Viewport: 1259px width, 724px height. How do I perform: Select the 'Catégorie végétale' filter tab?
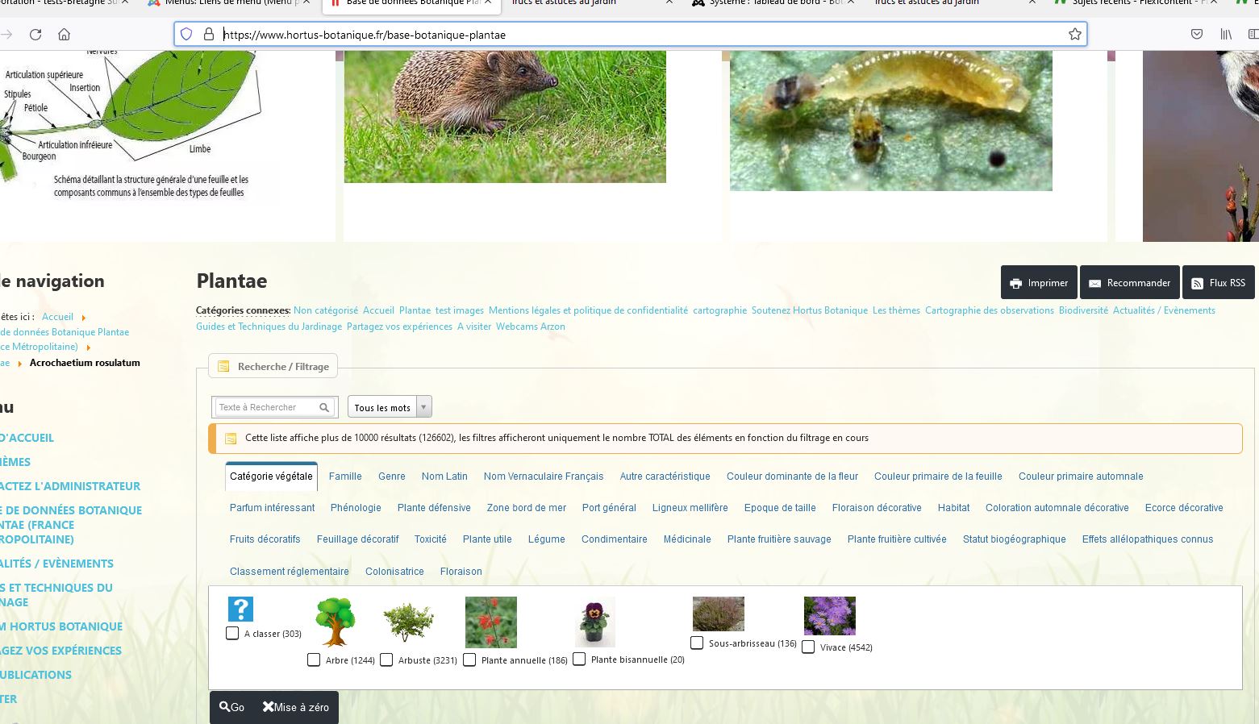pos(271,476)
